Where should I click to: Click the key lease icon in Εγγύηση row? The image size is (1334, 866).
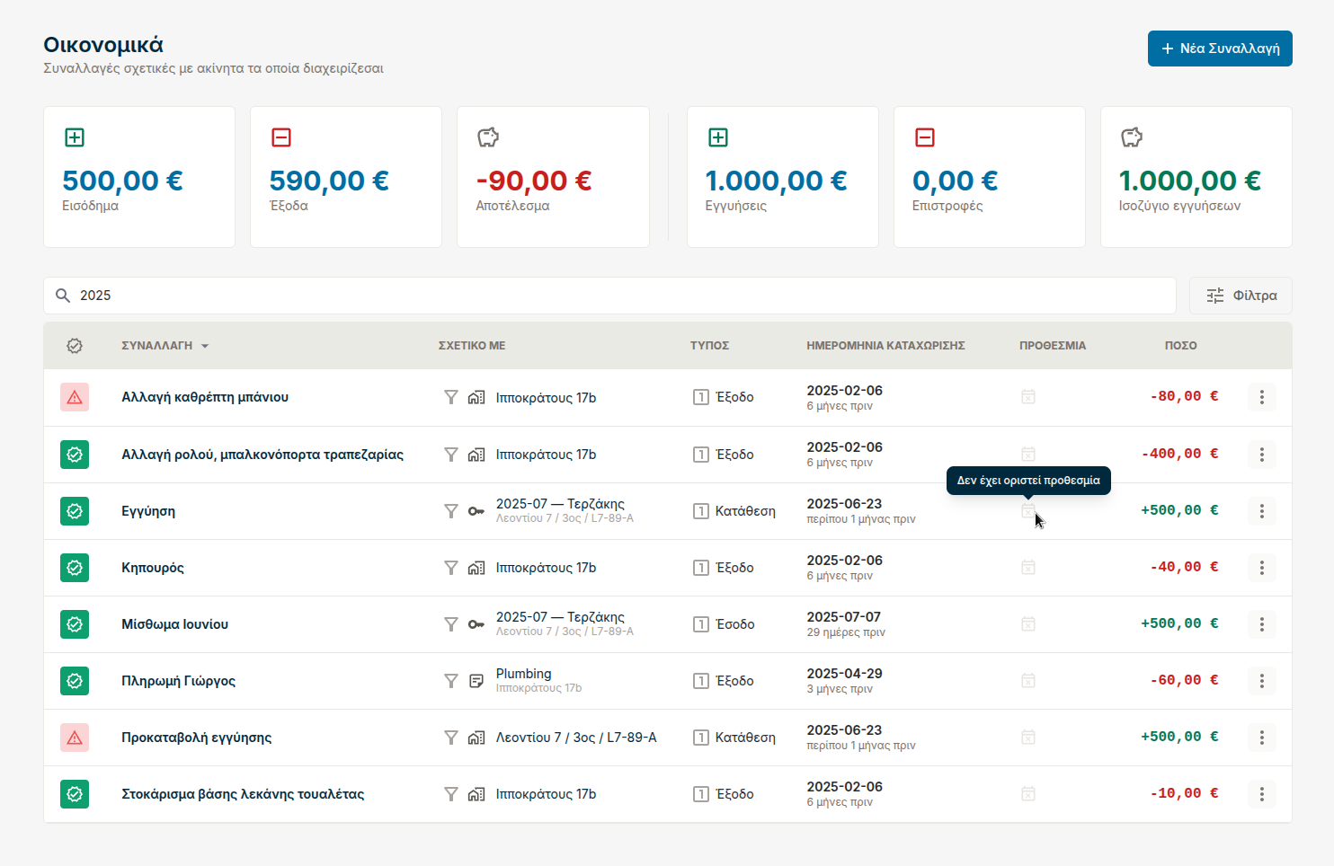click(476, 511)
